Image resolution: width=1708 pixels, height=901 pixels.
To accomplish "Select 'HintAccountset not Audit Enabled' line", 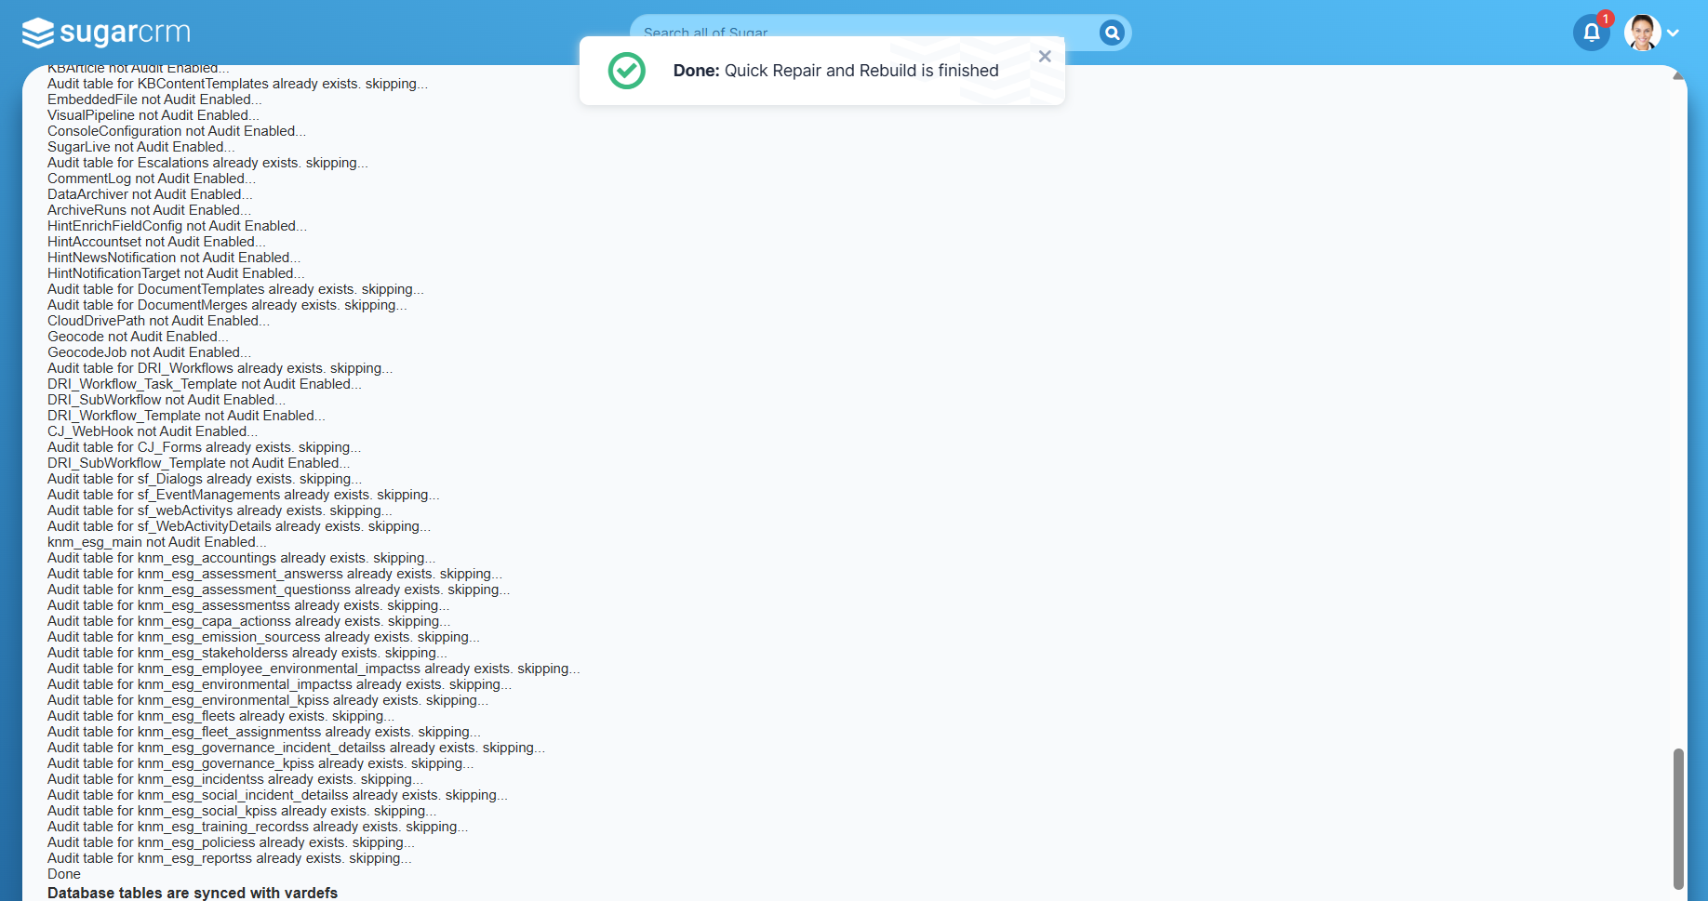I will pos(156,242).
